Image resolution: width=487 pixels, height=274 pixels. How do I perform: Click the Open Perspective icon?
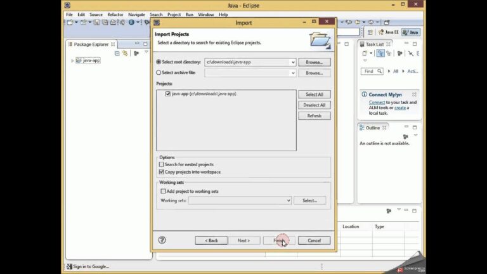[x=370, y=32]
